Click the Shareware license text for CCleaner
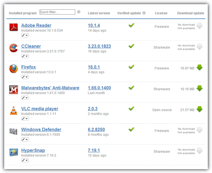The image size is (212, 173). click(162, 47)
